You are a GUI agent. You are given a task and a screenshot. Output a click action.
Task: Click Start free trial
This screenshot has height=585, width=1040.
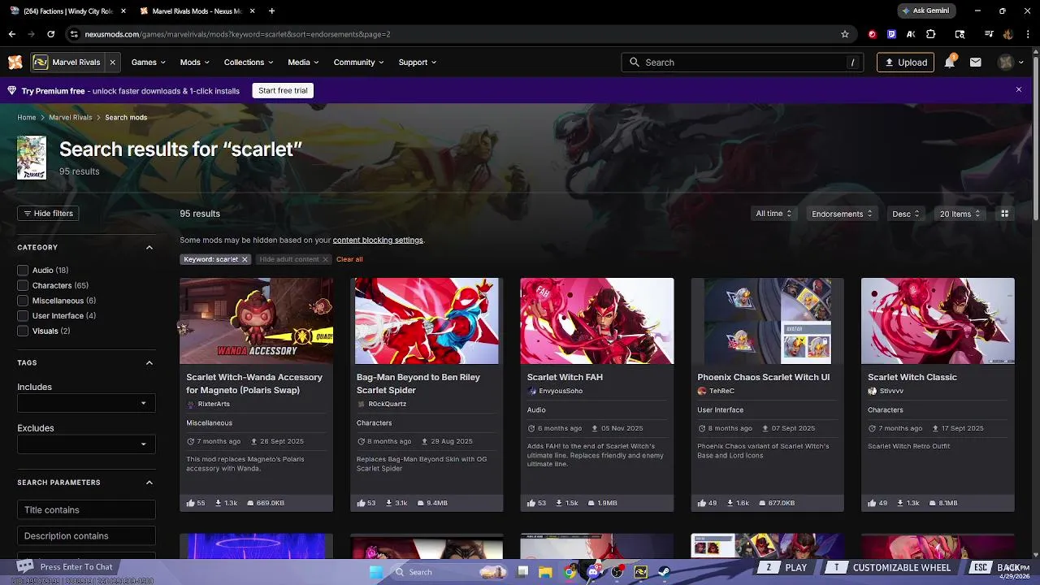pos(283,91)
